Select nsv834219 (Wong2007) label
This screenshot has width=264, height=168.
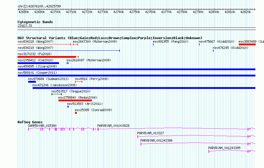tap(36, 48)
